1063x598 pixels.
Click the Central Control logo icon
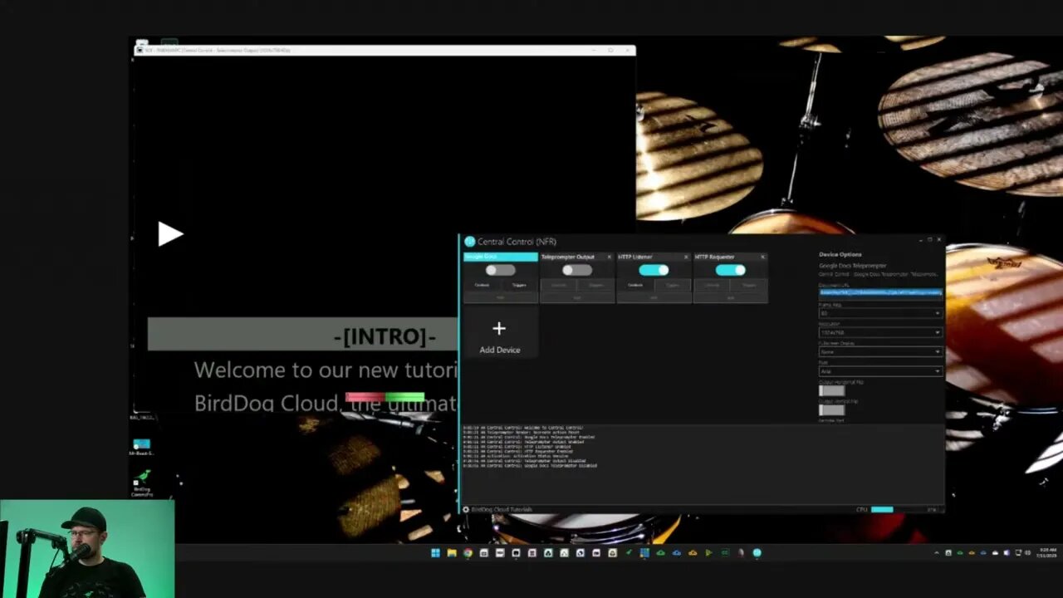(x=469, y=242)
